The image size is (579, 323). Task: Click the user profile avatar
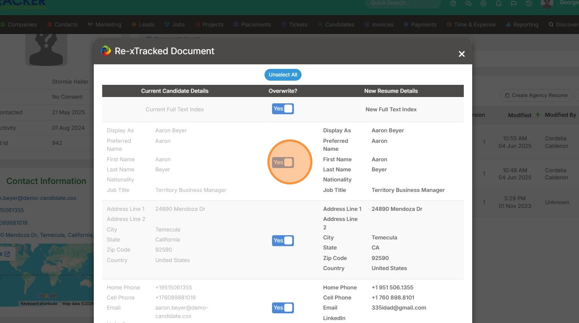[x=547, y=3]
